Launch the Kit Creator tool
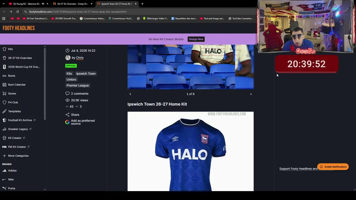356x200 pixels. coord(14,138)
